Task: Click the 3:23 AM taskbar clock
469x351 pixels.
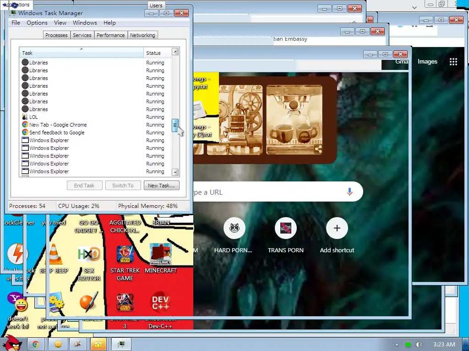Action: (444, 345)
